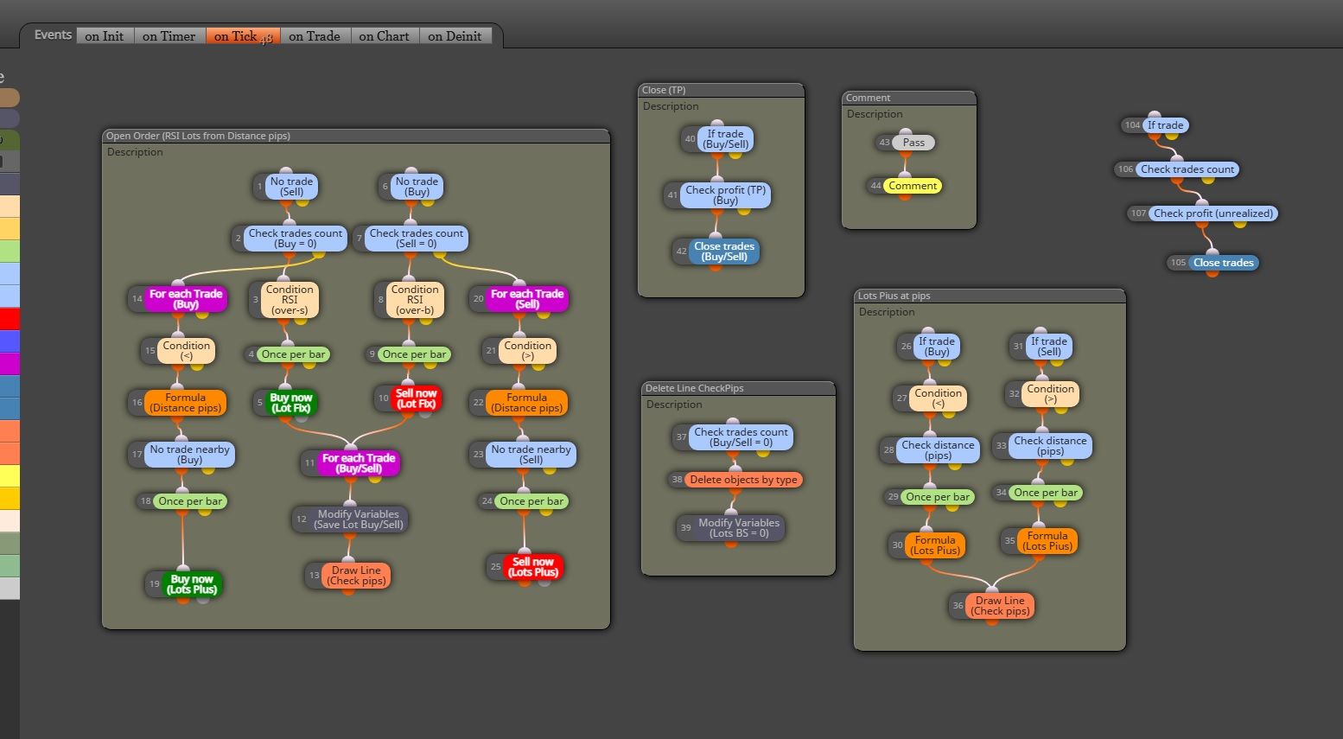Switch to the on Trade tab

coord(315,36)
